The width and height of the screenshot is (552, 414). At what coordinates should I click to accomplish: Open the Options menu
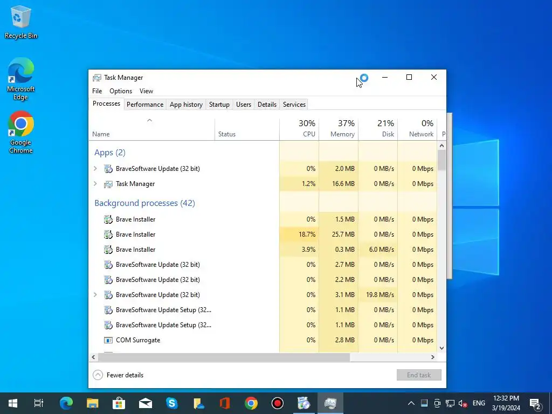pos(121,91)
